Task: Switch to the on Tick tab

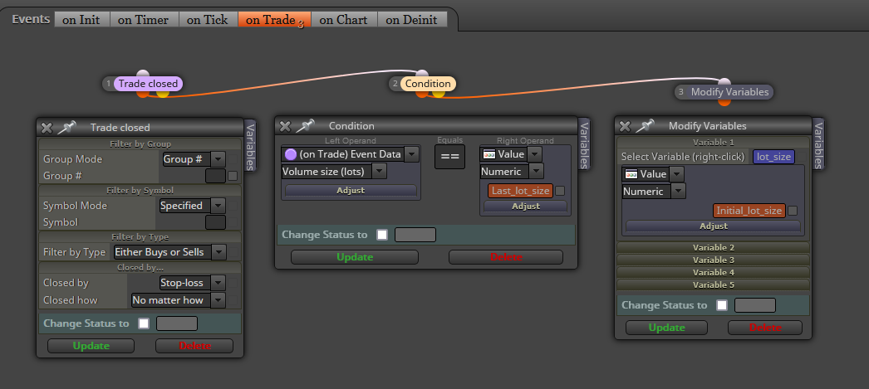Action: 207,20
